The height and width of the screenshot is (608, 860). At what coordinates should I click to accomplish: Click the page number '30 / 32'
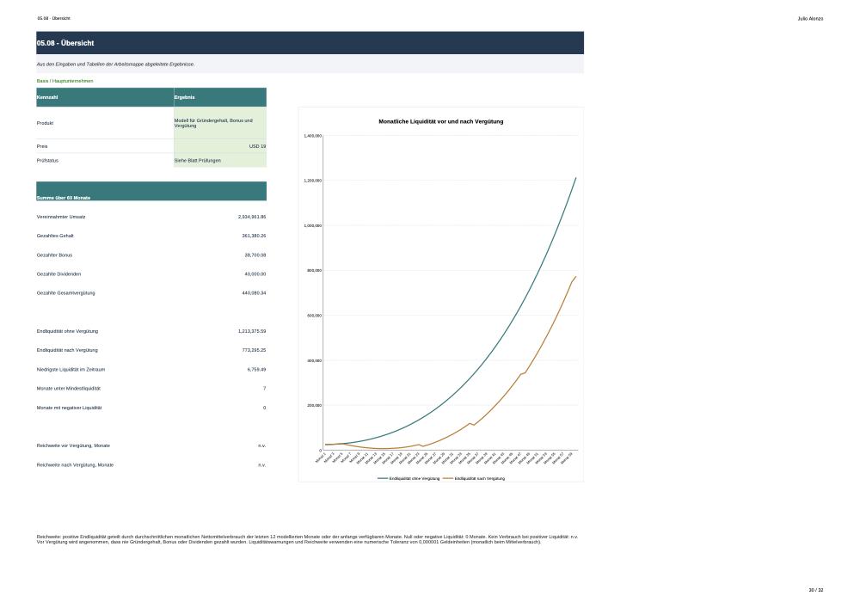click(x=815, y=591)
